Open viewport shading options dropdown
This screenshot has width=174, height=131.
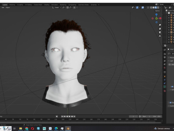coord(161,8)
